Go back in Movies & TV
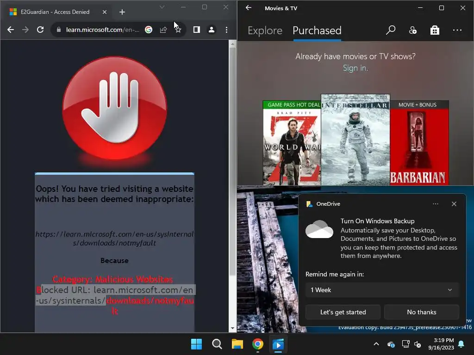Image resolution: width=474 pixels, height=355 pixels. (249, 8)
